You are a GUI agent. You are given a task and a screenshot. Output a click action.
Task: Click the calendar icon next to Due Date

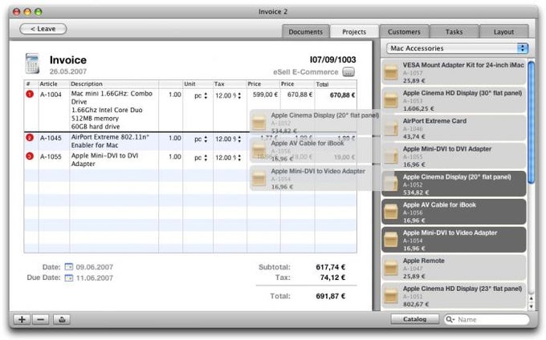tap(69, 277)
